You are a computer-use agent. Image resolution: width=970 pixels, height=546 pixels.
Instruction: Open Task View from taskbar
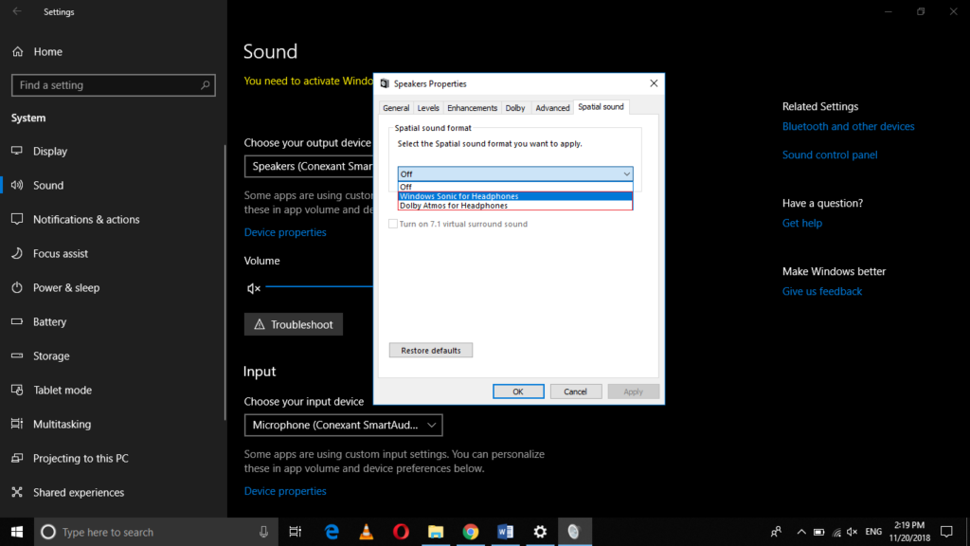[x=296, y=532]
